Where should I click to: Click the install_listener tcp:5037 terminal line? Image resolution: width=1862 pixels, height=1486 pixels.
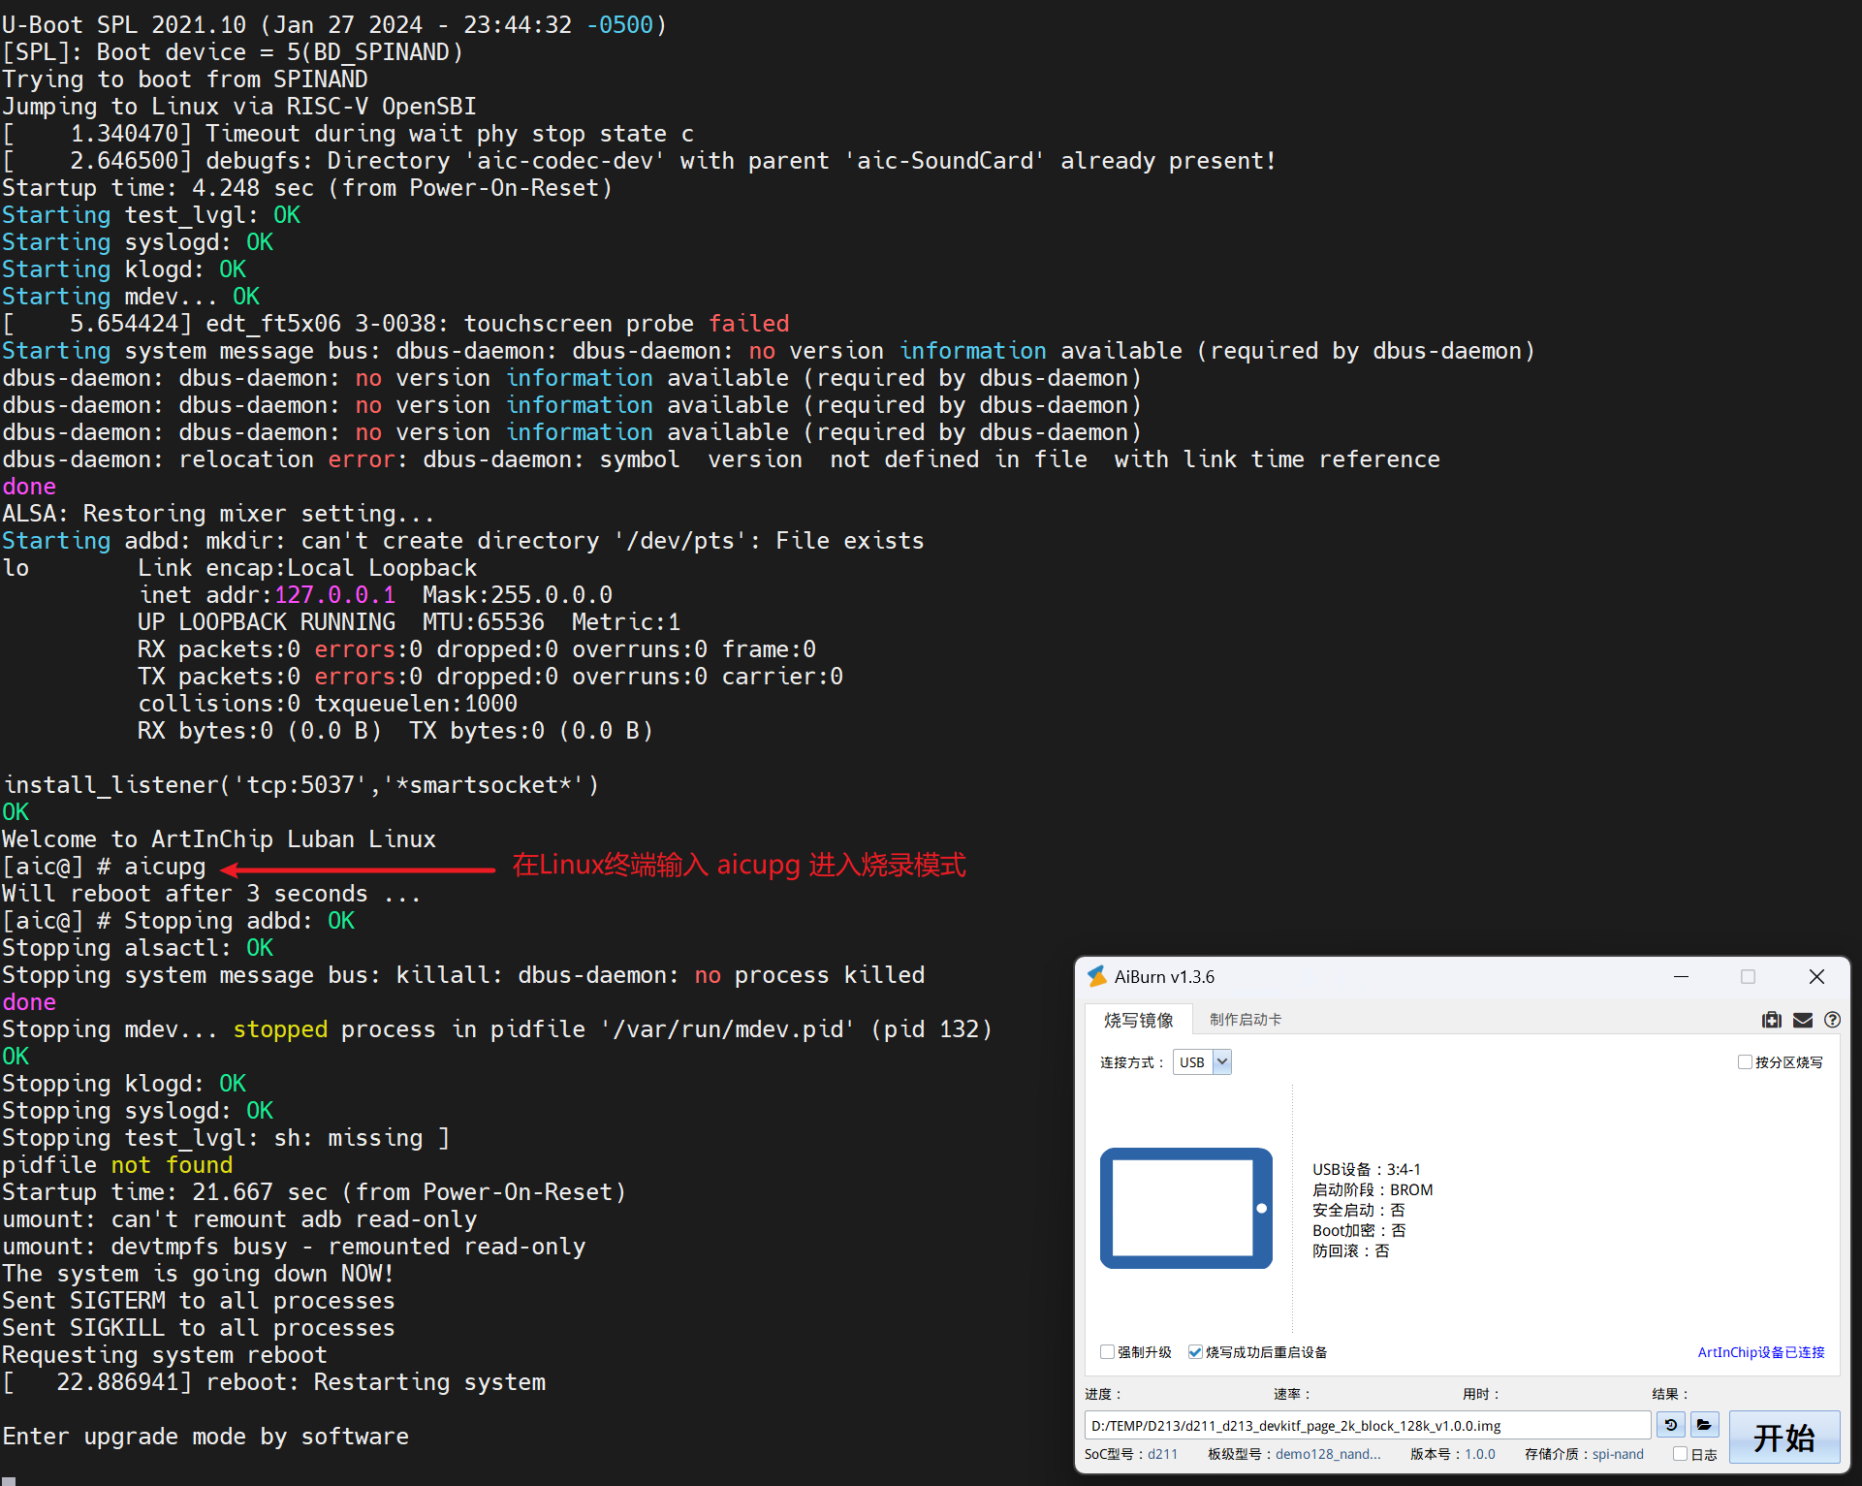pyautogui.click(x=300, y=785)
